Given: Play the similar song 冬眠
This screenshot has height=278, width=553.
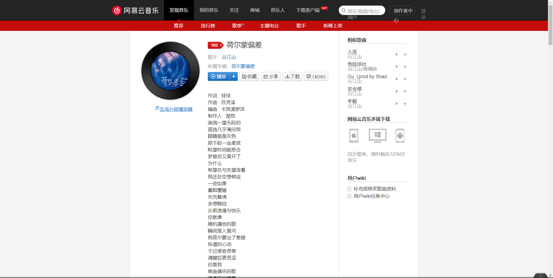Looking at the screenshot, I should 396,103.
